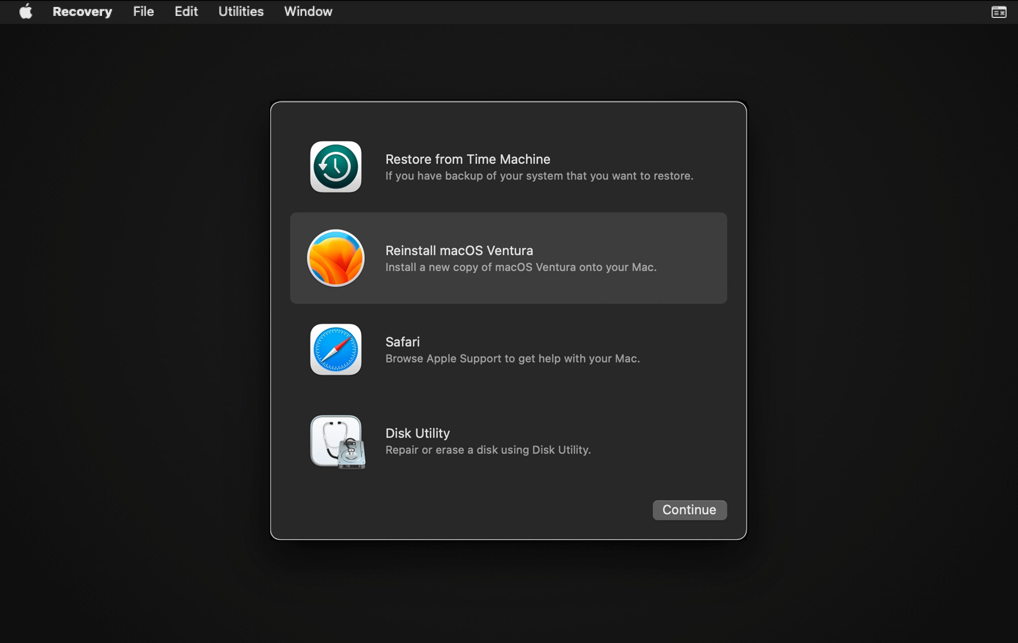Viewport: 1018px width, 643px height.
Task: Choose 'Reinstall macOS Ventura' title
Action: click(x=459, y=251)
